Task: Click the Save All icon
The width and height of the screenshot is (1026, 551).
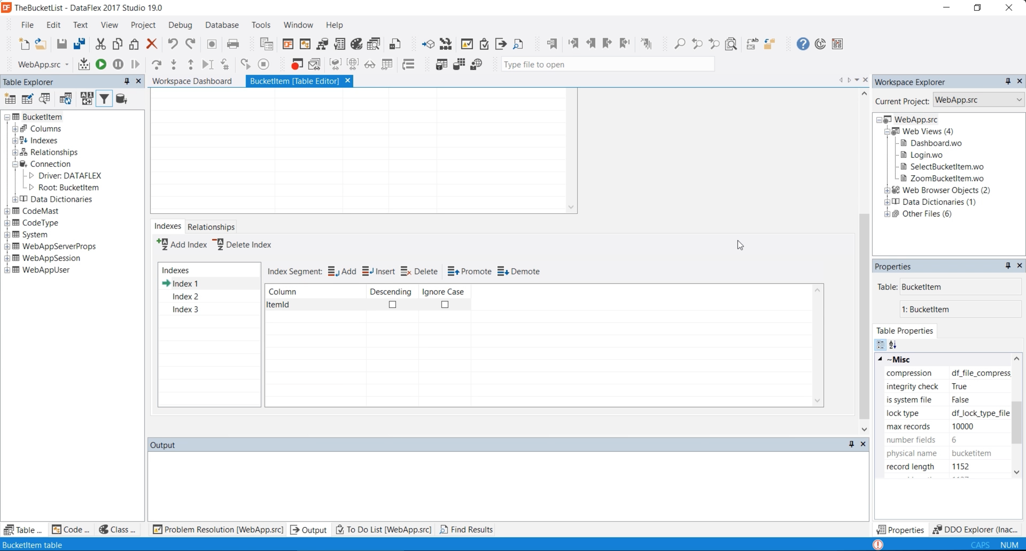Action: pos(79,44)
